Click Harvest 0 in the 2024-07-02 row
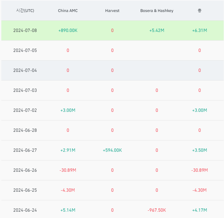The width and height of the screenshot is (224, 218). click(112, 110)
